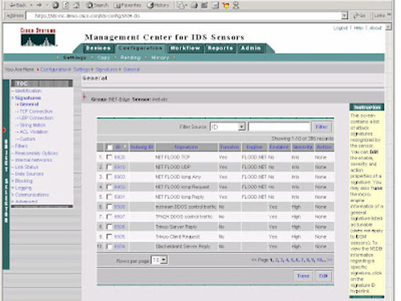The width and height of the screenshot is (401, 301).
Task: Open the Search toolbar button
Action: [x=97, y=5]
